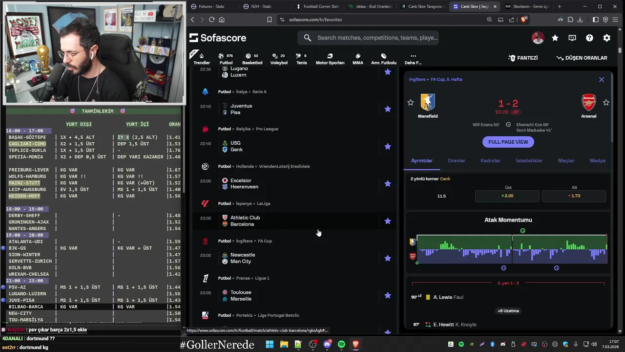
Task: Select the Üst 2.00 odds button
Action: [507, 196]
